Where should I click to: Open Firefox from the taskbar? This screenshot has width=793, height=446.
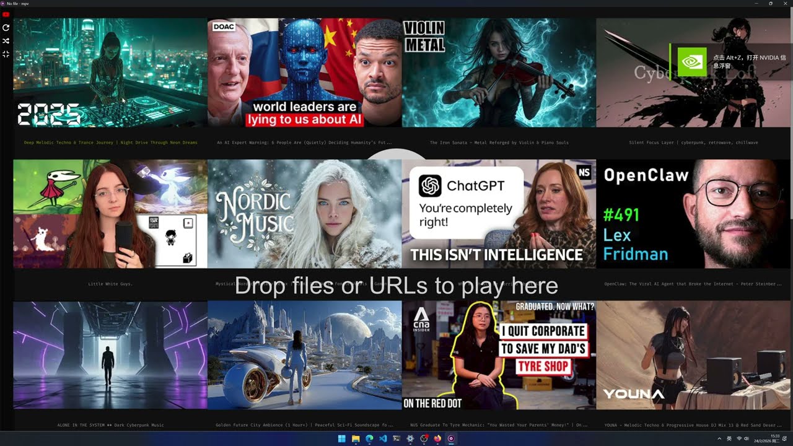[x=437, y=439]
